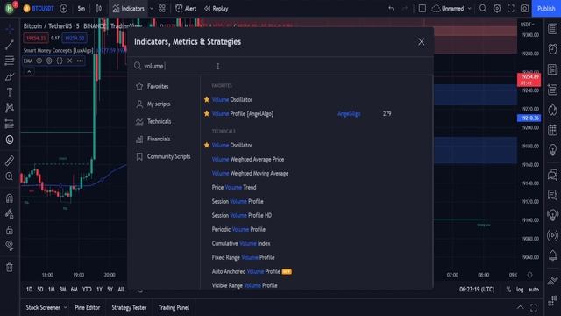Remove drawings with trash icon

point(10,267)
